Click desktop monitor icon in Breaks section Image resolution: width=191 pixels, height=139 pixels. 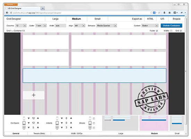90,128
